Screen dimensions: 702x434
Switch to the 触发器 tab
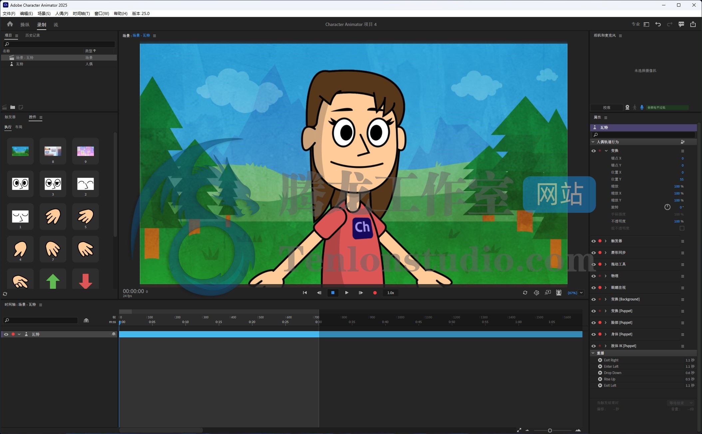[x=10, y=117]
